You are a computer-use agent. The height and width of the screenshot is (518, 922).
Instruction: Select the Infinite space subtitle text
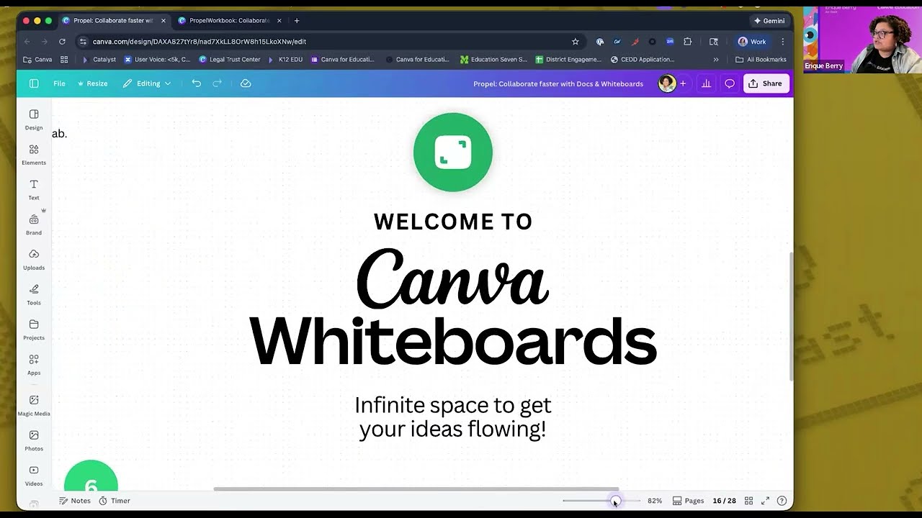(453, 417)
